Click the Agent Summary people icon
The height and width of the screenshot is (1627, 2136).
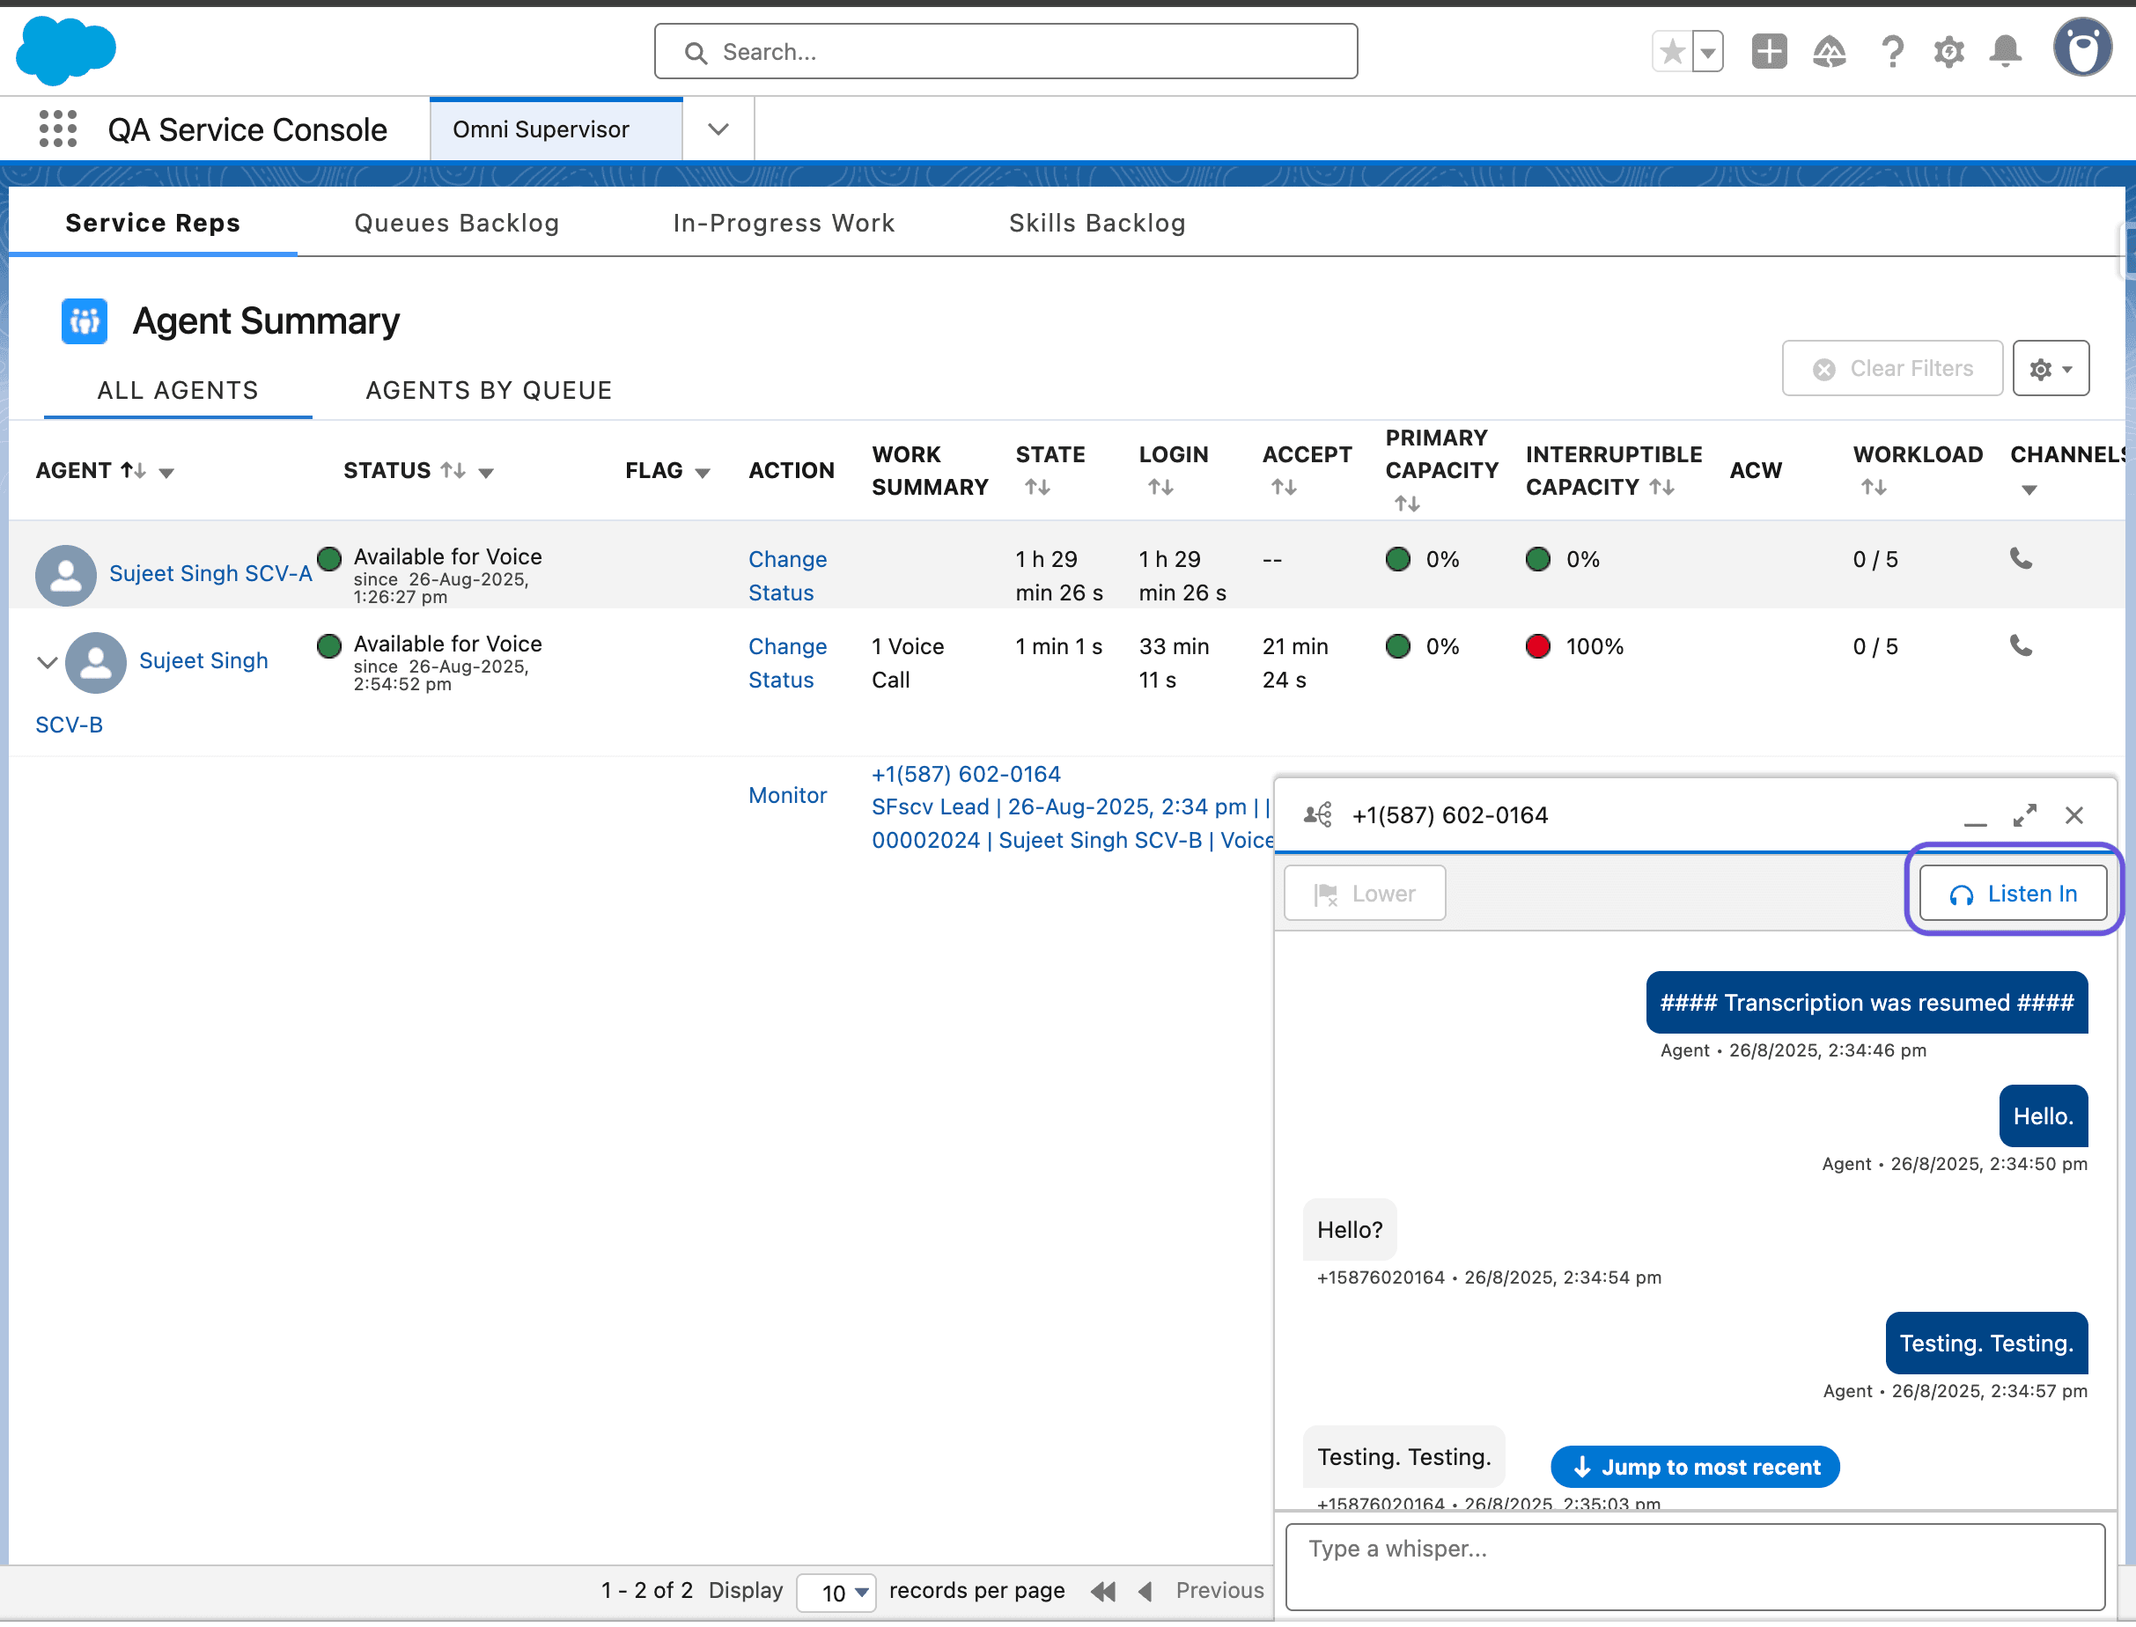point(84,320)
